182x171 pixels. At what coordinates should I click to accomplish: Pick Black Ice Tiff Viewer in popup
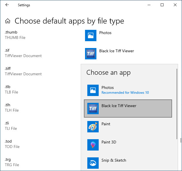(128, 109)
